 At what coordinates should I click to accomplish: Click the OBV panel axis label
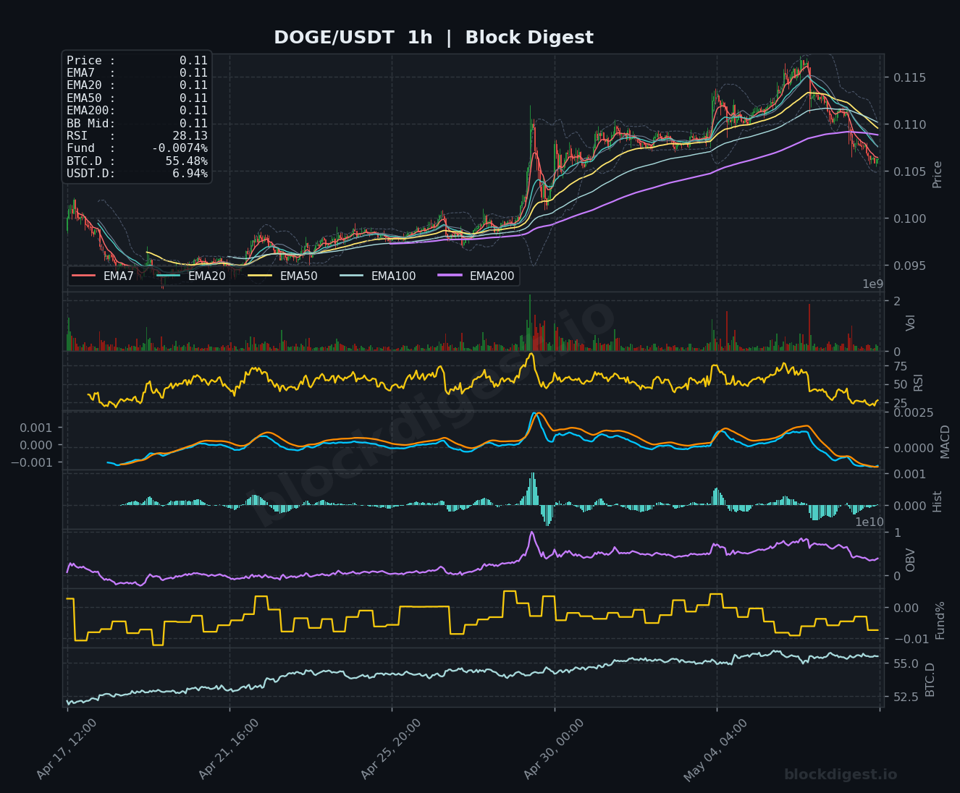coord(911,560)
